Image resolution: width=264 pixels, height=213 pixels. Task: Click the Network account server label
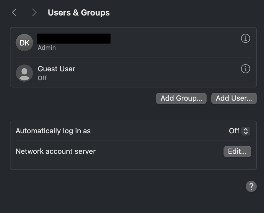coord(56,151)
